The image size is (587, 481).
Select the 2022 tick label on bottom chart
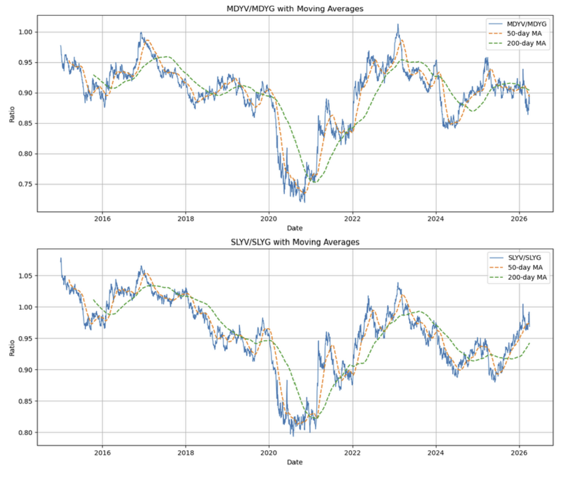(353, 453)
